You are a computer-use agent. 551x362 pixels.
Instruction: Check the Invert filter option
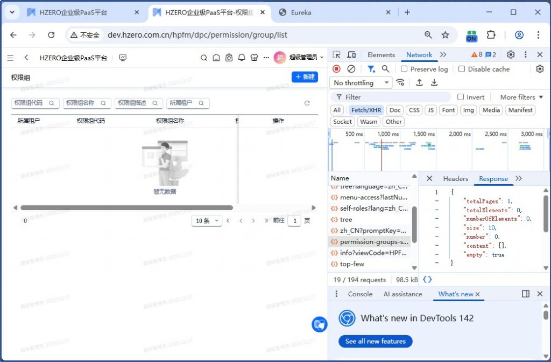[461, 97]
